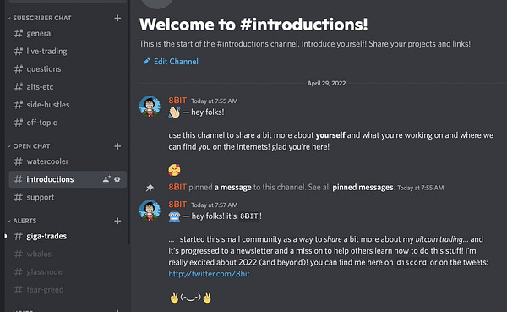The image size is (507, 312).
Task: Open invite people icon on introductions channel
Action: 106,179
